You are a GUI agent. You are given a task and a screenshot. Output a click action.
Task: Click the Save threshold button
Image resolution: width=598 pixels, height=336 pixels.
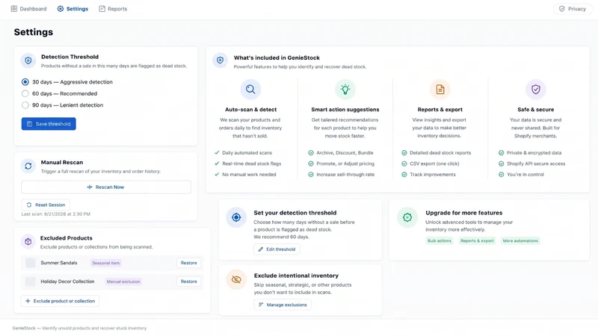coord(49,124)
